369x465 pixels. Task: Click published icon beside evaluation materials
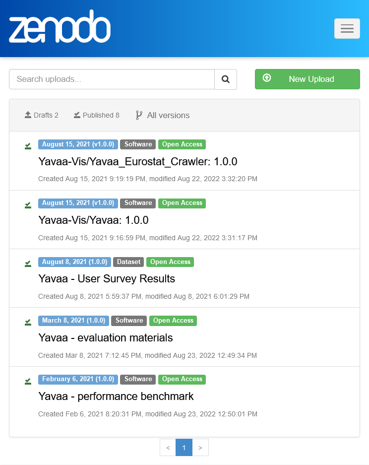click(28, 322)
